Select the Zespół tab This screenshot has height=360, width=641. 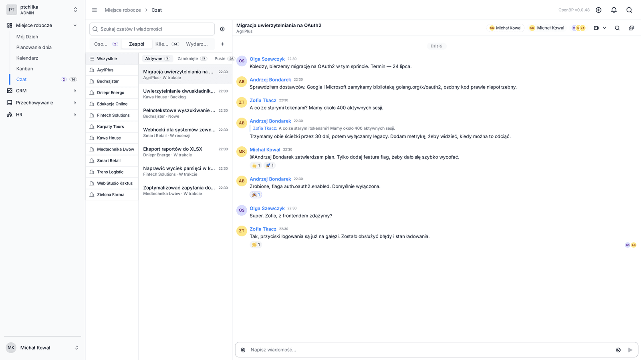(x=137, y=44)
